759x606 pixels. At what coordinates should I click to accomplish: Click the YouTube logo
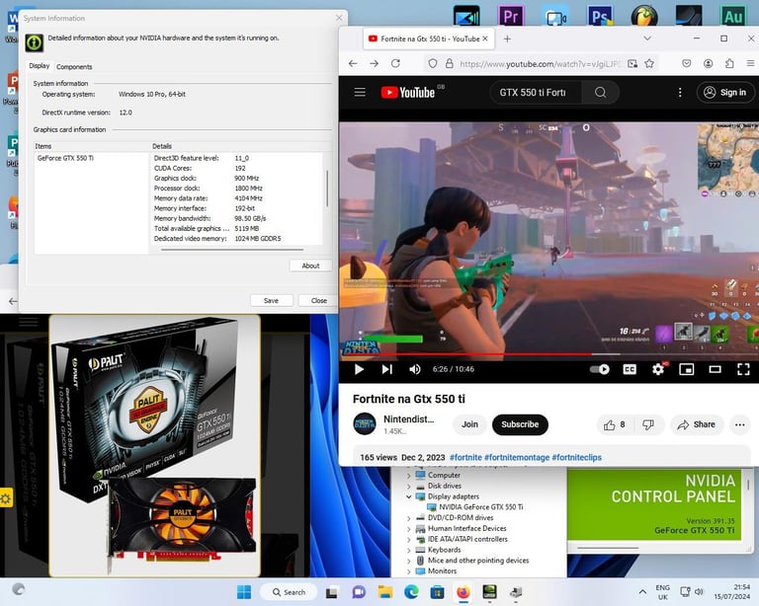point(408,93)
